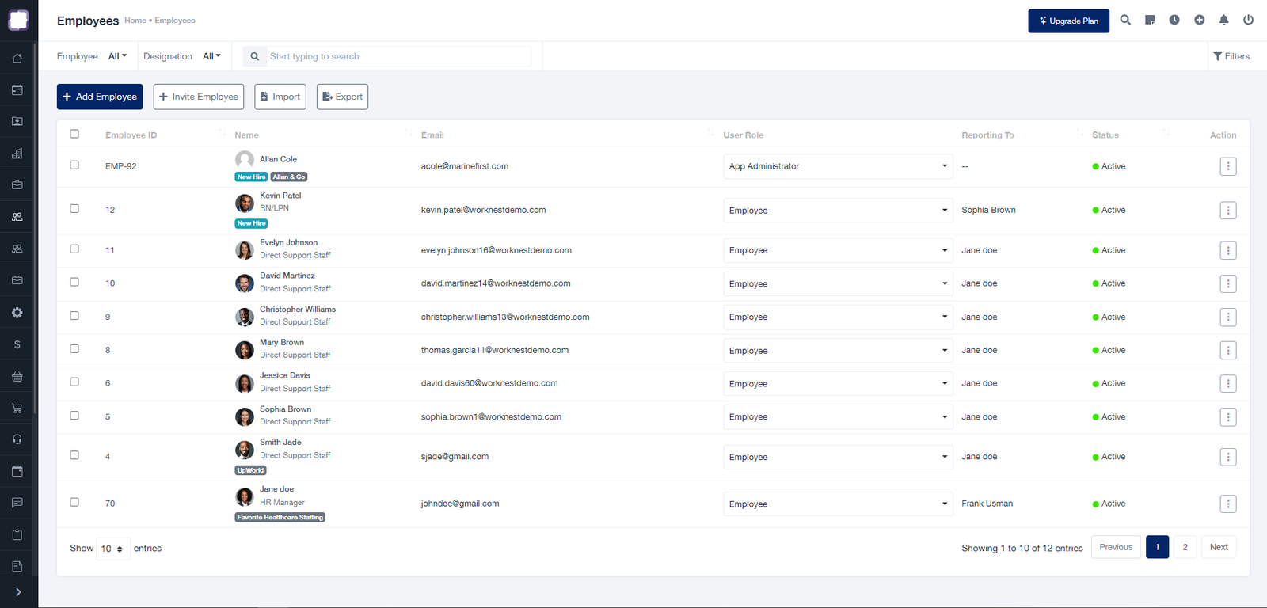Click the headset support sidebar icon

click(x=17, y=439)
